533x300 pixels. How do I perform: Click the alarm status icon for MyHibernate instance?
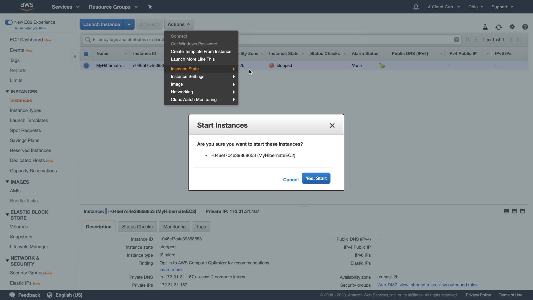coord(382,66)
